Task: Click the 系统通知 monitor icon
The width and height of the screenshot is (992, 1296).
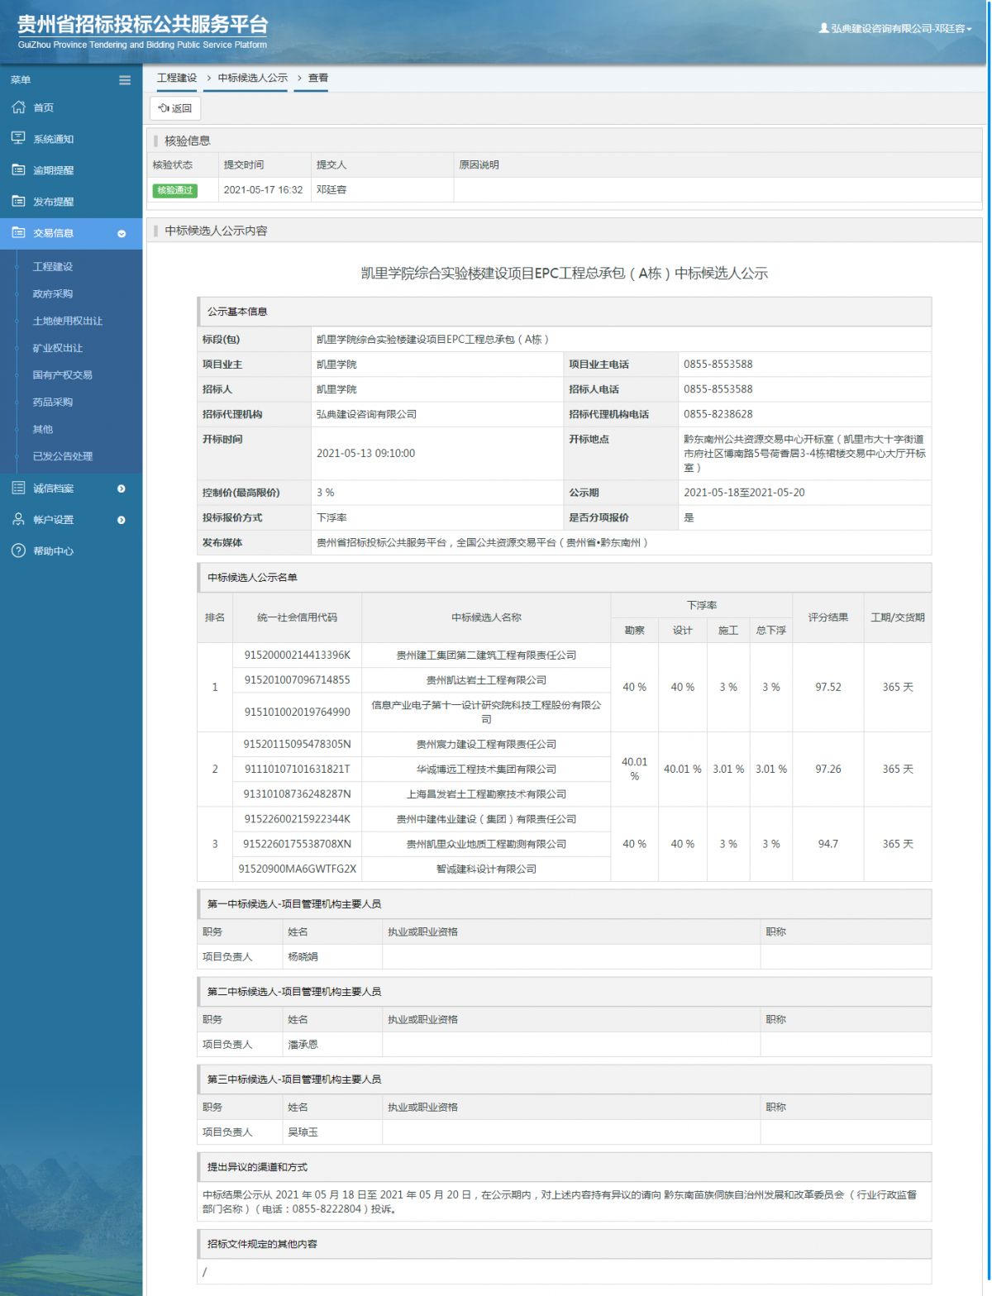Action: point(18,139)
